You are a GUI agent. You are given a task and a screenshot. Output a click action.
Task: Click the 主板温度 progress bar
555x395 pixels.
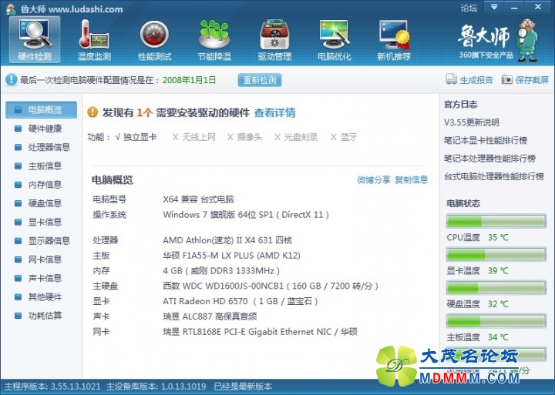pyautogui.click(x=496, y=321)
